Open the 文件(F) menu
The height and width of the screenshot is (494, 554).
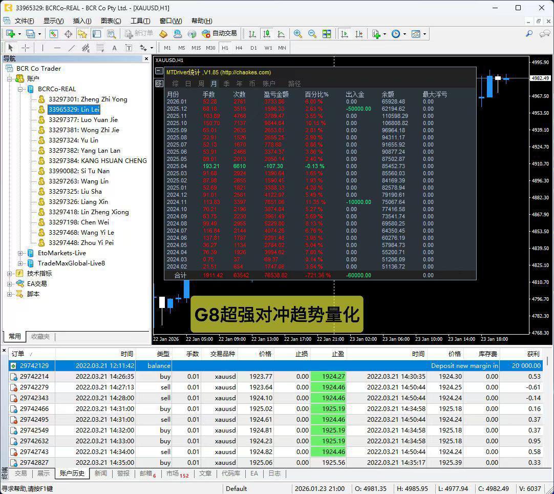point(25,21)
